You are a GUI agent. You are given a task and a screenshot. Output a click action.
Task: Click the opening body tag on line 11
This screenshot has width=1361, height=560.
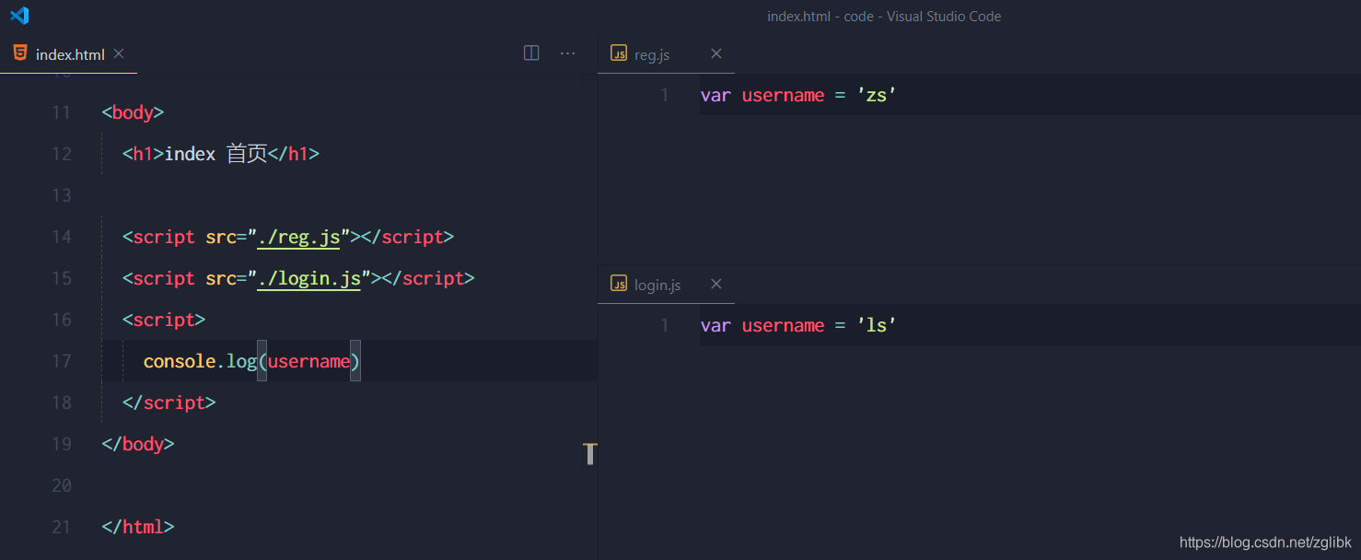133,112
